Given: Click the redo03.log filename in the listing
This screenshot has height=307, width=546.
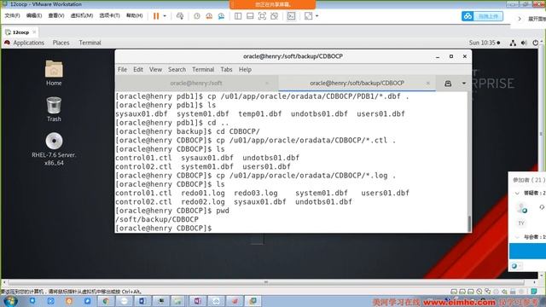Looking at the screenshot, I should [x=256, y=194].
